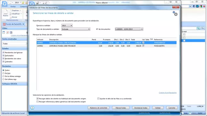Click the info icon in dialog footer
The height and width of the screenshot is (116, 207).
pos(32,108)
